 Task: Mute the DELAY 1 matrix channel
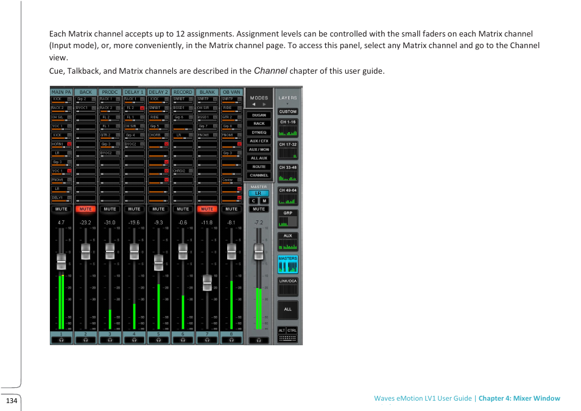pos(134,209)
